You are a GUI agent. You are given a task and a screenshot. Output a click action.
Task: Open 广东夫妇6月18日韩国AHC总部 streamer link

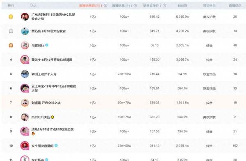click(53, 17)
